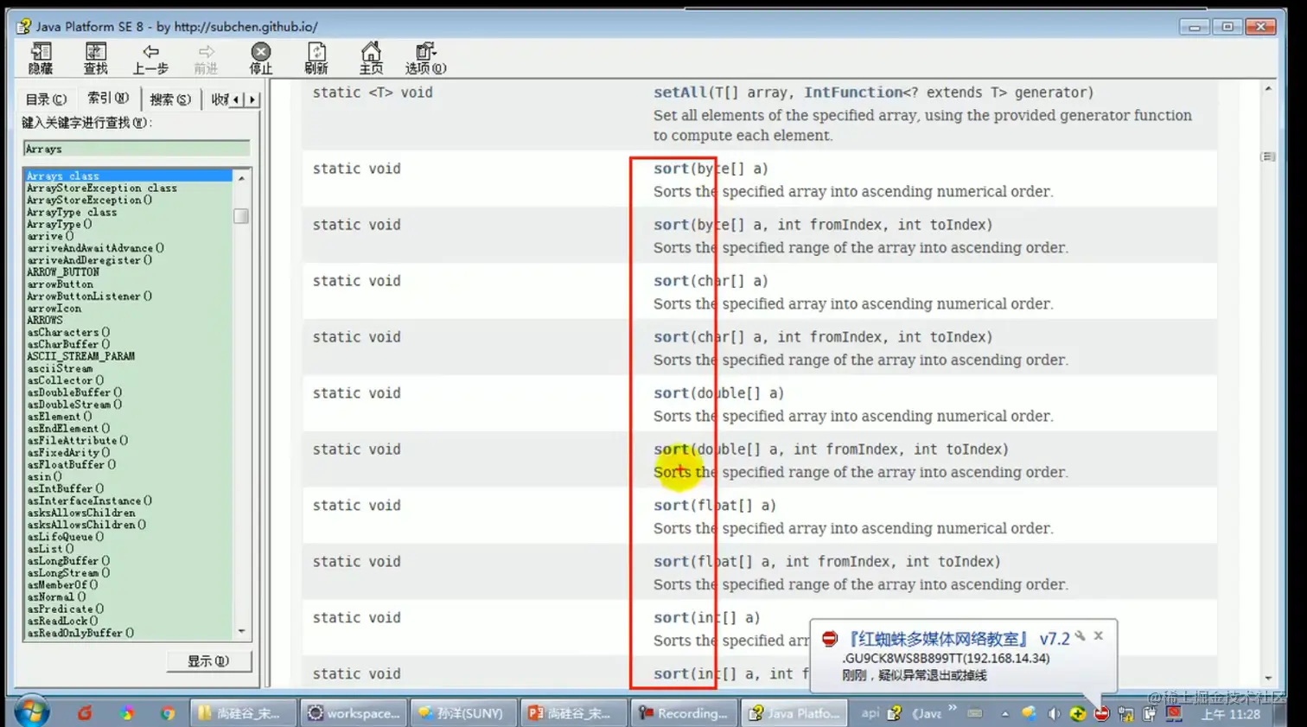This screenshot has width=1307, height=727.
Task: Click the red spider tray icon
Action: (x=1101, y=714)
